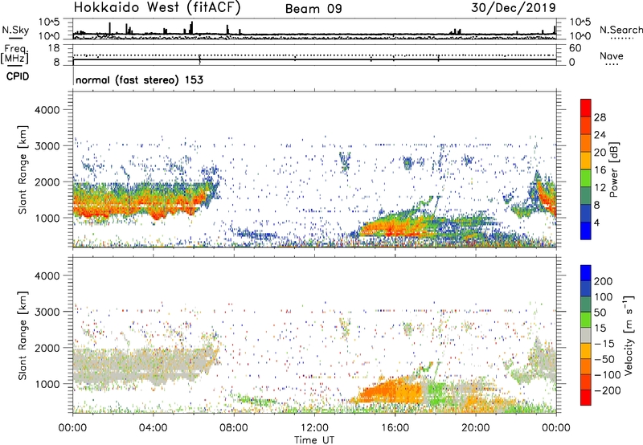643x445 pixels.
Task: Click the blue top of the Velocity colorbar
Action: [586, 273]
